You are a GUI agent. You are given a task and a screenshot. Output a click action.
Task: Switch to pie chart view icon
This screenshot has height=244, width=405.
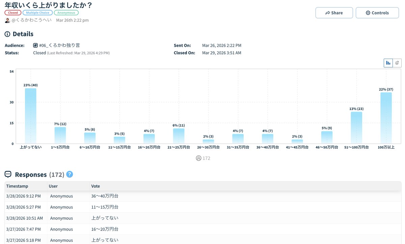397,63
